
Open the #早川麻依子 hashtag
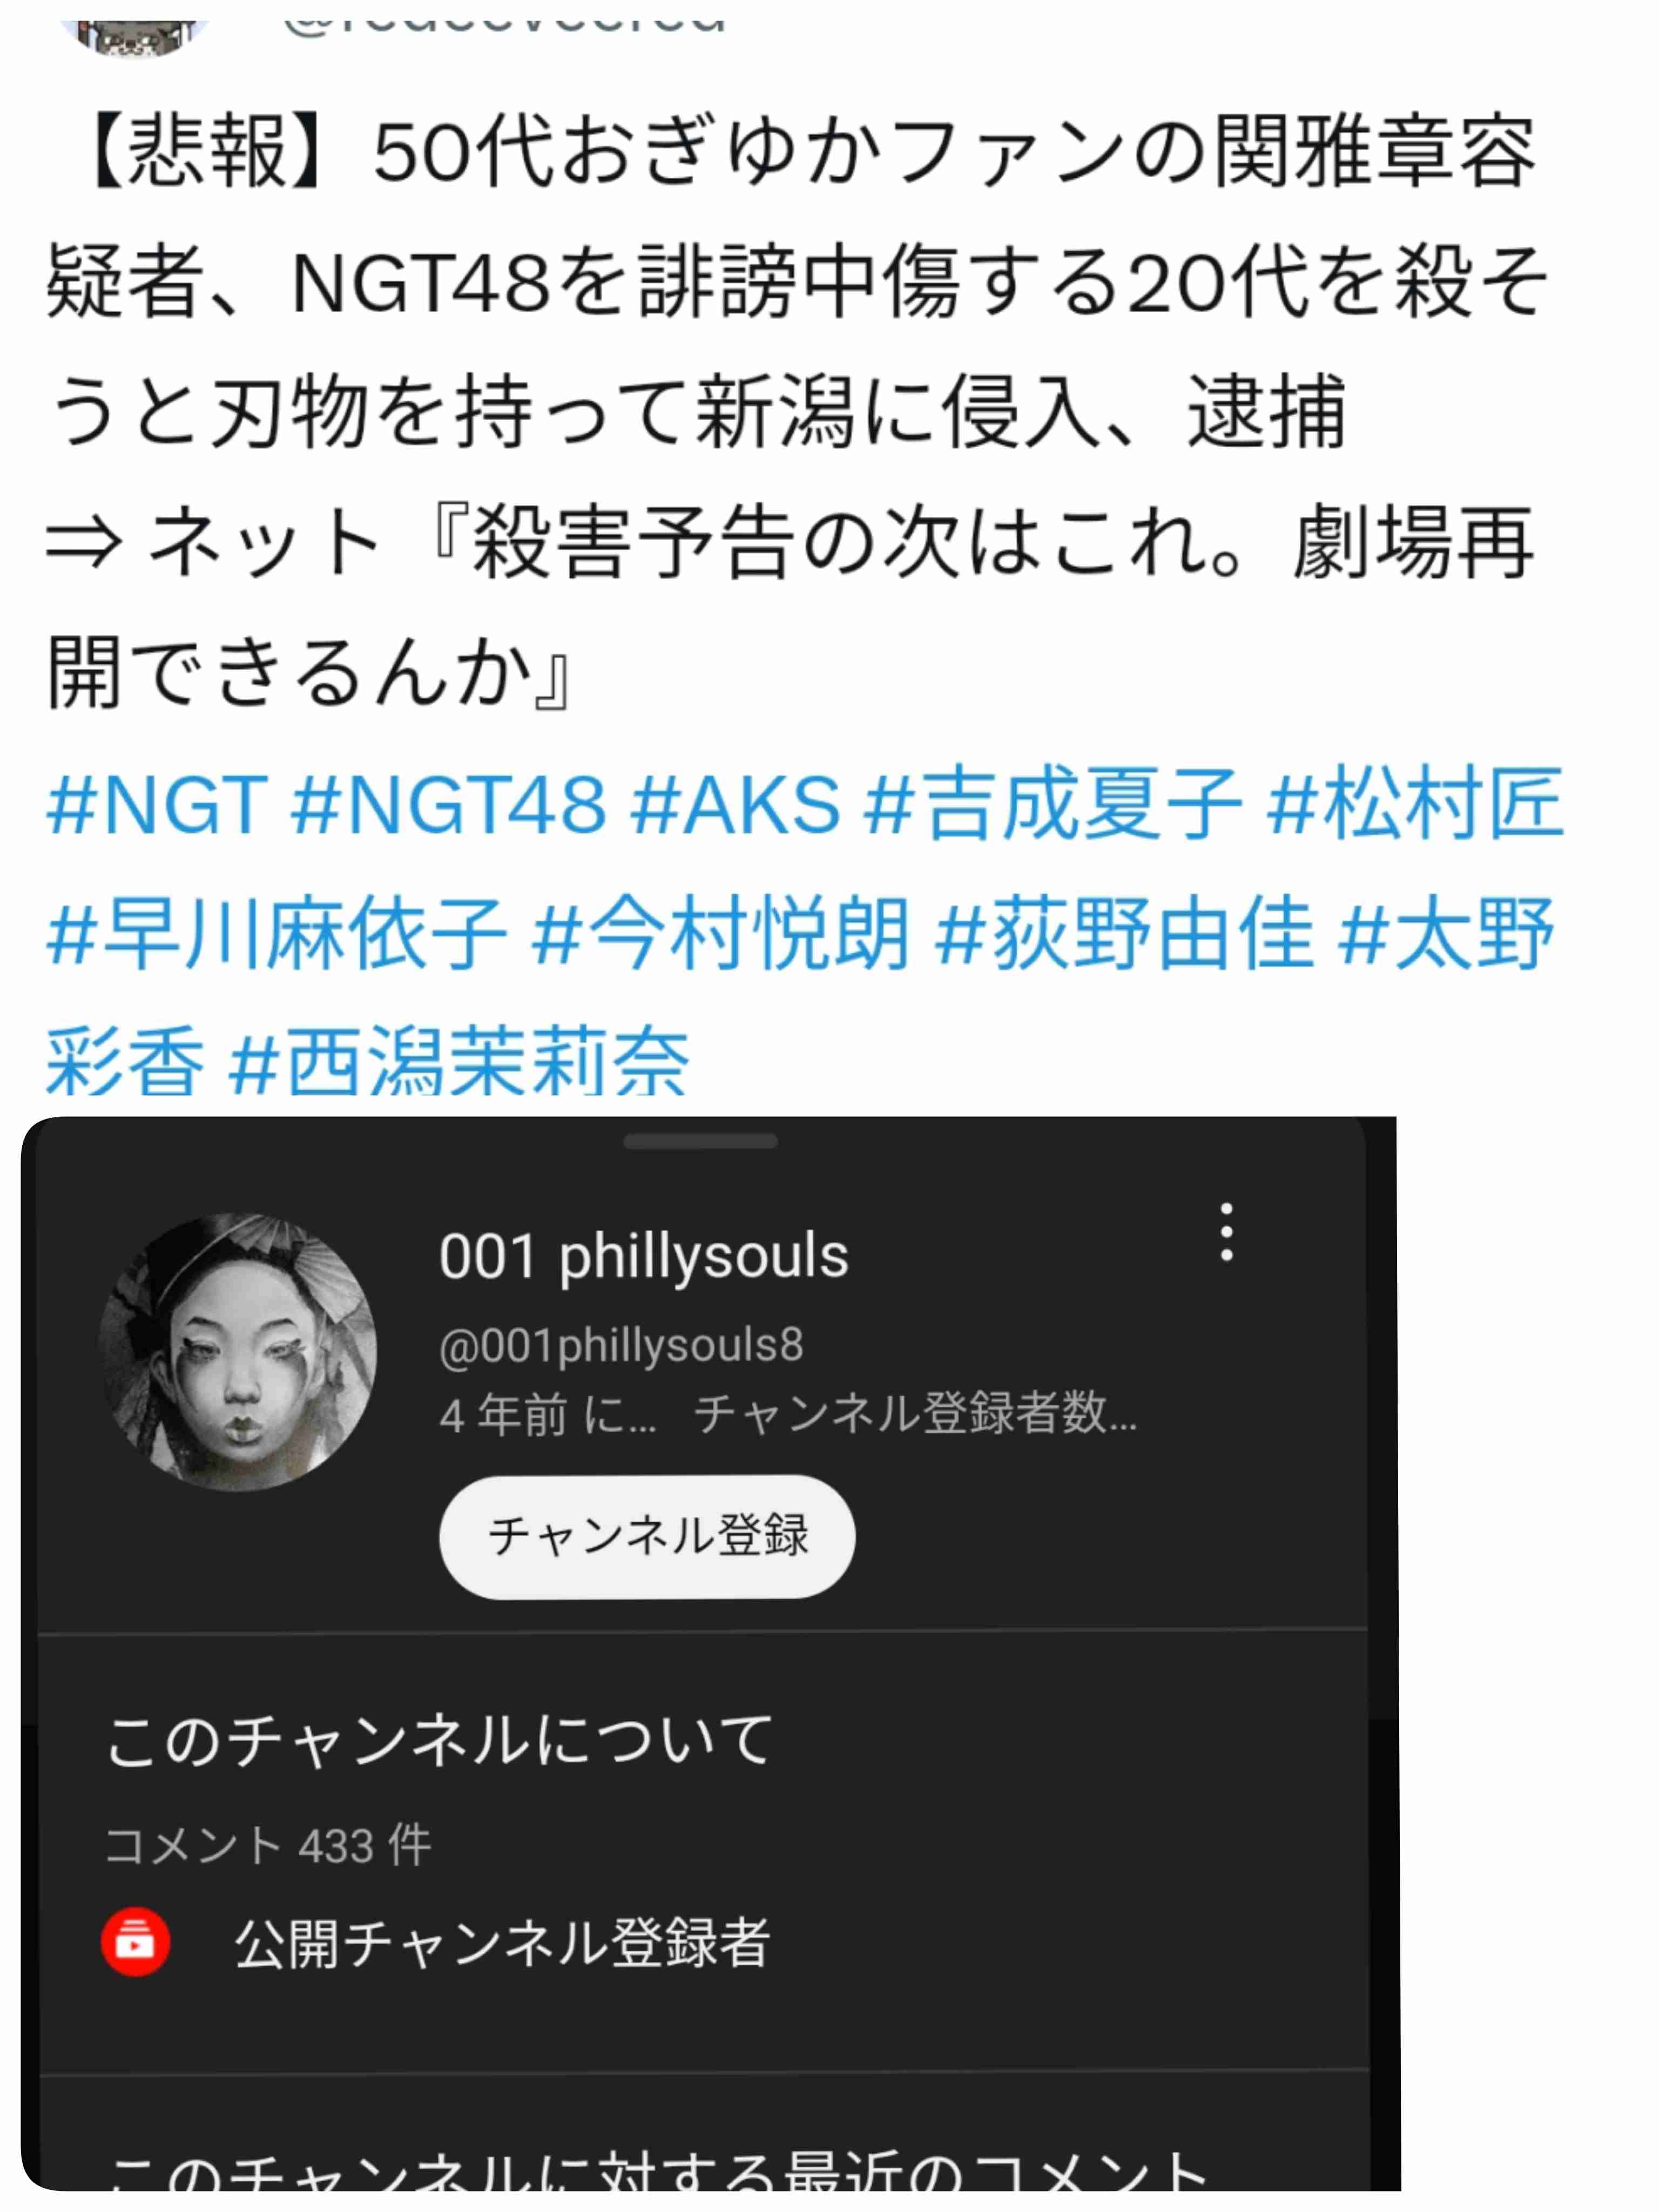(x=277, y=933)
